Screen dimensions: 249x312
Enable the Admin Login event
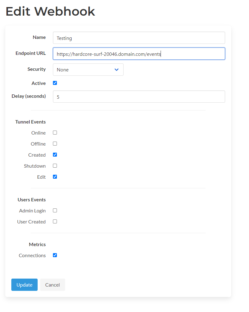[55, 210]
